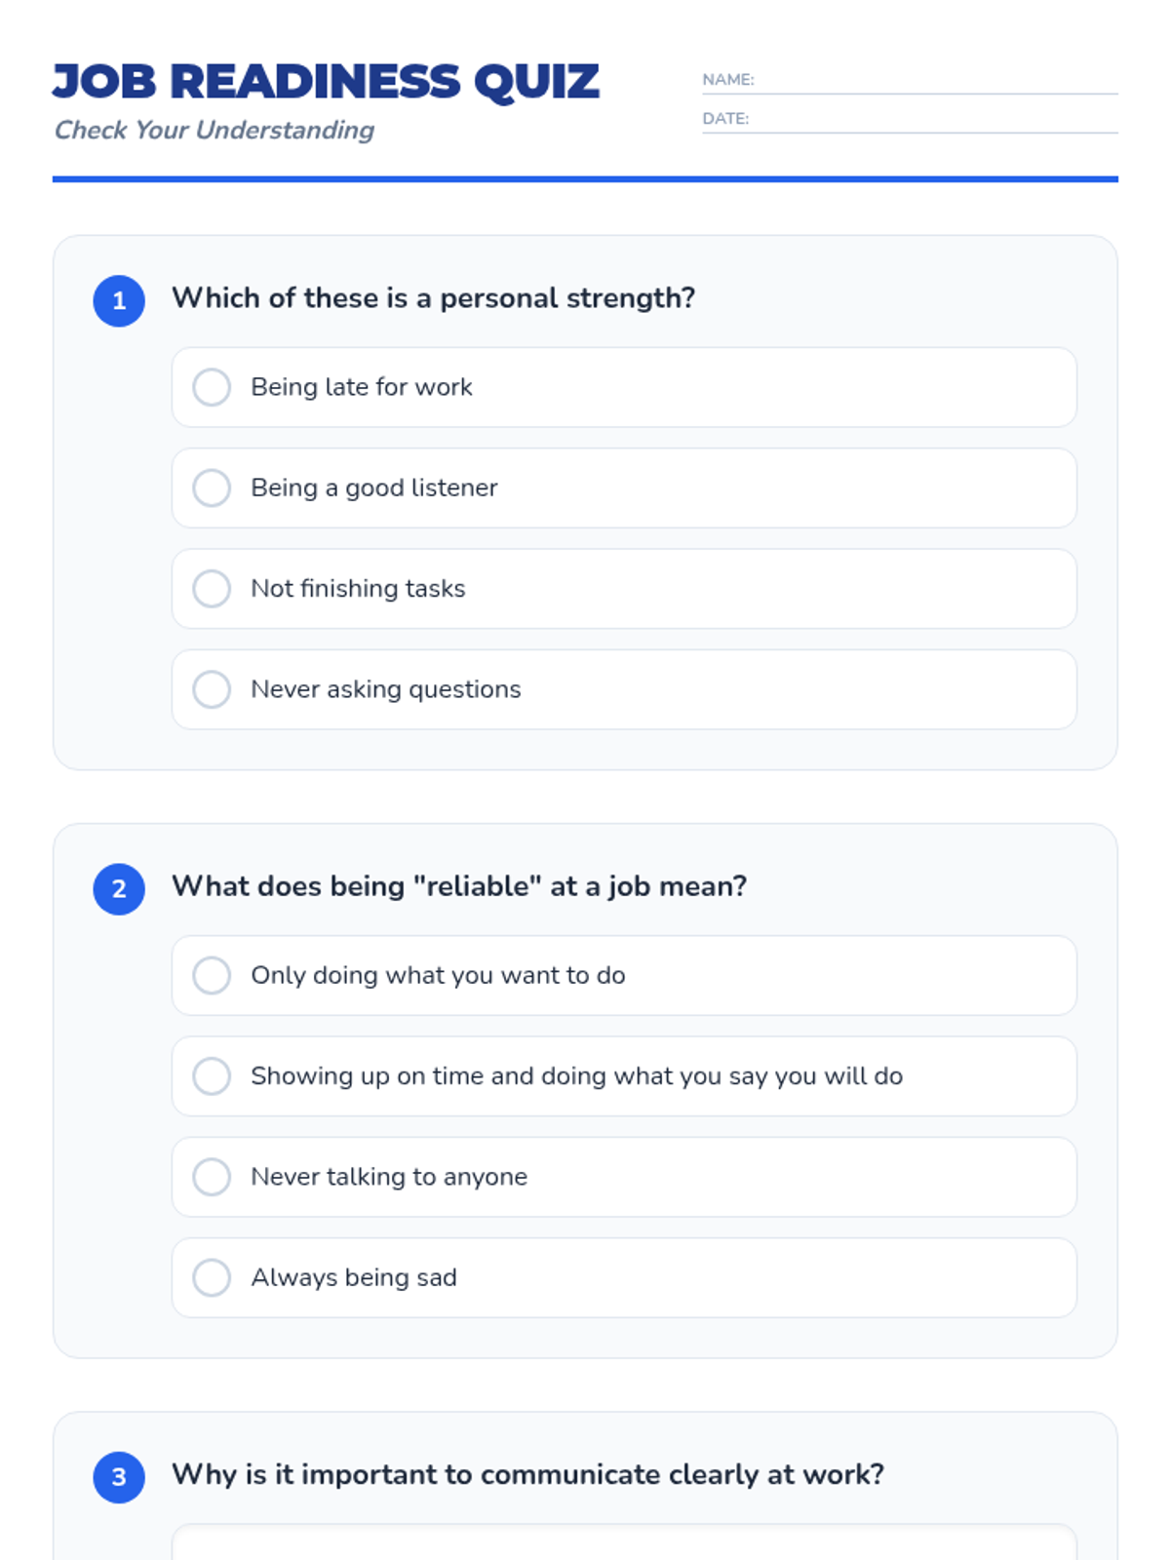The height and width of the screenshot is (1560, 1170).
Task: Select the "Being a good listener" radio button
Action: [212, 487]
